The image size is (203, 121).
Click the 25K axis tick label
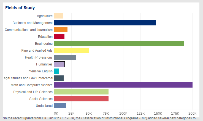71,114
